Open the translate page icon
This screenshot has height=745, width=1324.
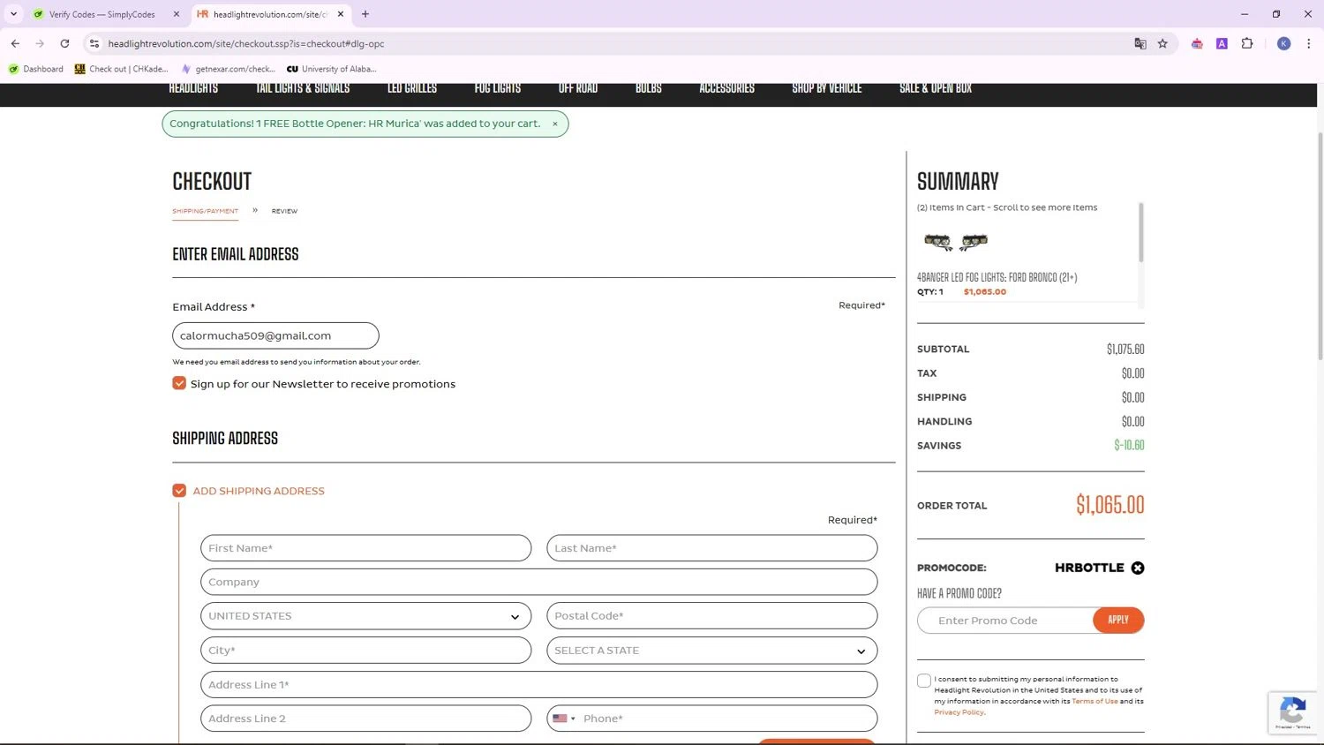tap(1140, 43)
